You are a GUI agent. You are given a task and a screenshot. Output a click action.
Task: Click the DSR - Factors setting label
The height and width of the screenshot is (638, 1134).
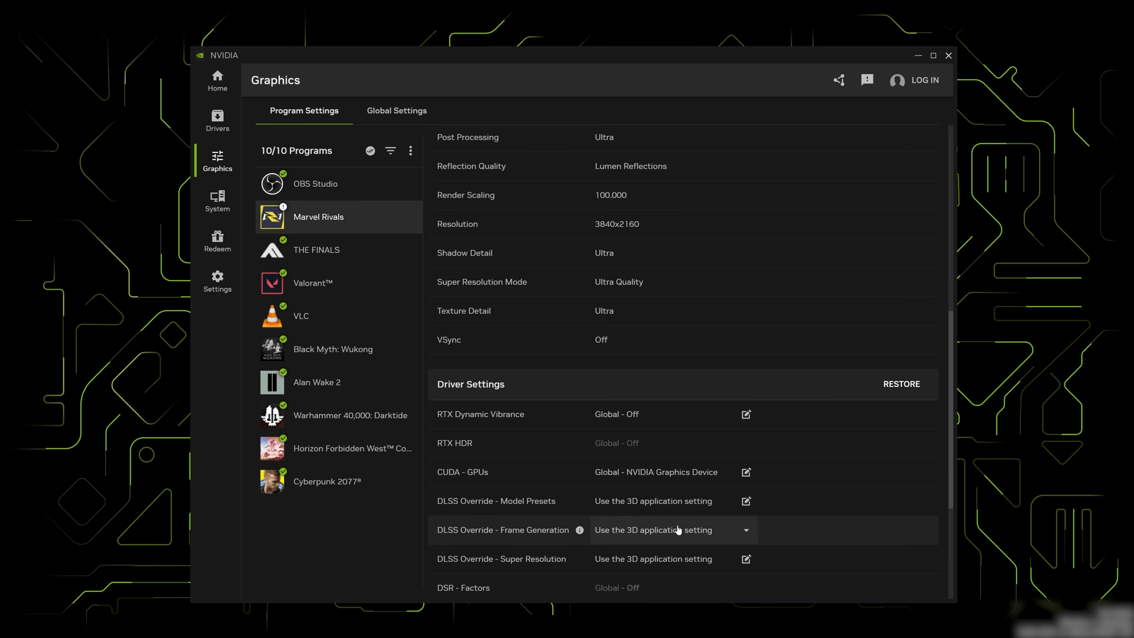(463, 588)
